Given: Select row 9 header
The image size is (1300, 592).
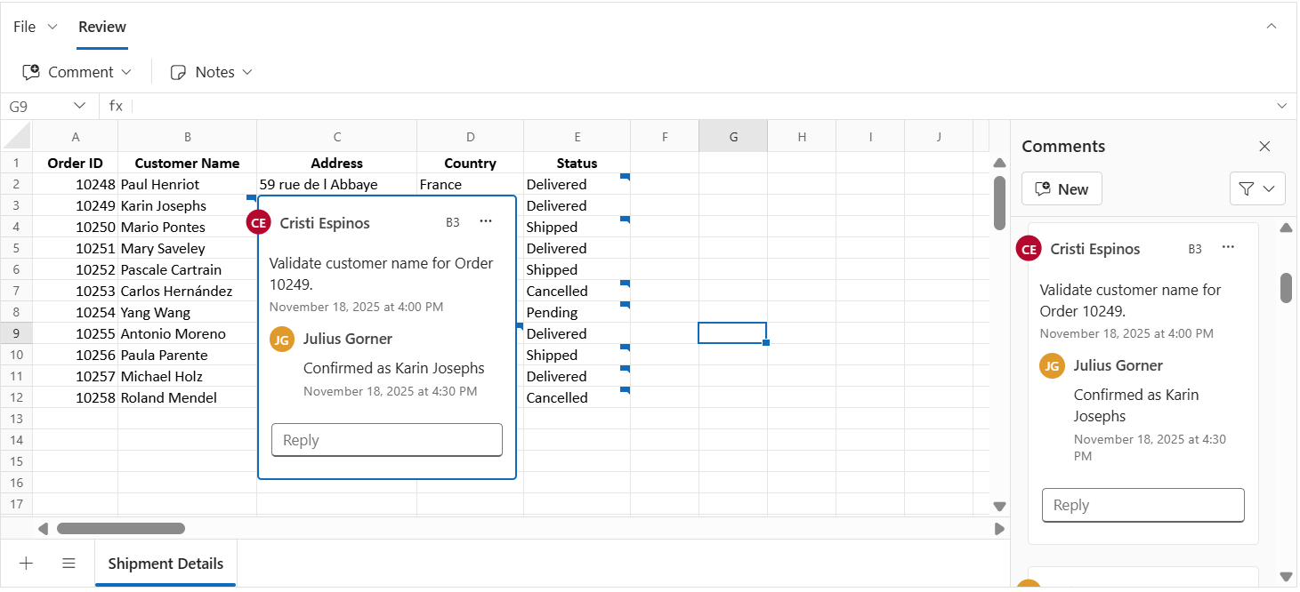Looking at the screenshot, I should click(x=16, y=333).
